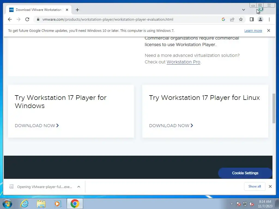Reload the VMware page
The width and height of the screenshot is (279, 209).
[x=27, y=19]
